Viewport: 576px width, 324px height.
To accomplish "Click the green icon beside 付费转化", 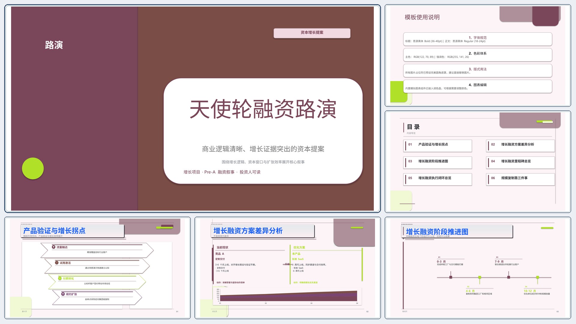I will click(x=60, y=278).
